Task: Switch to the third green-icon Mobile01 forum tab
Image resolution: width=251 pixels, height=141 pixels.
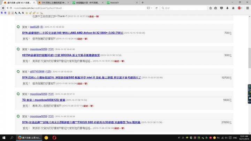Action: (88, 2)
